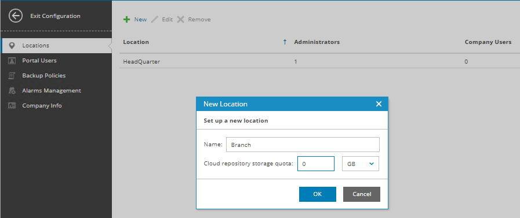Open the GB storage unit dropdown

[x=361, y=164]
